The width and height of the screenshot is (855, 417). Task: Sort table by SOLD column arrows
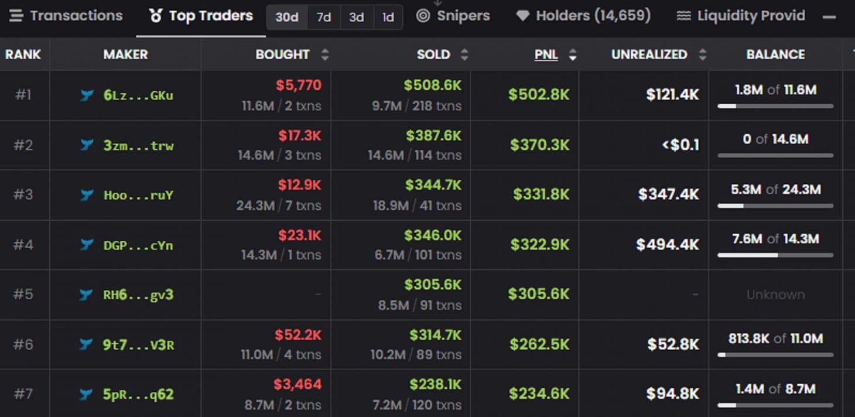(464, 54)
